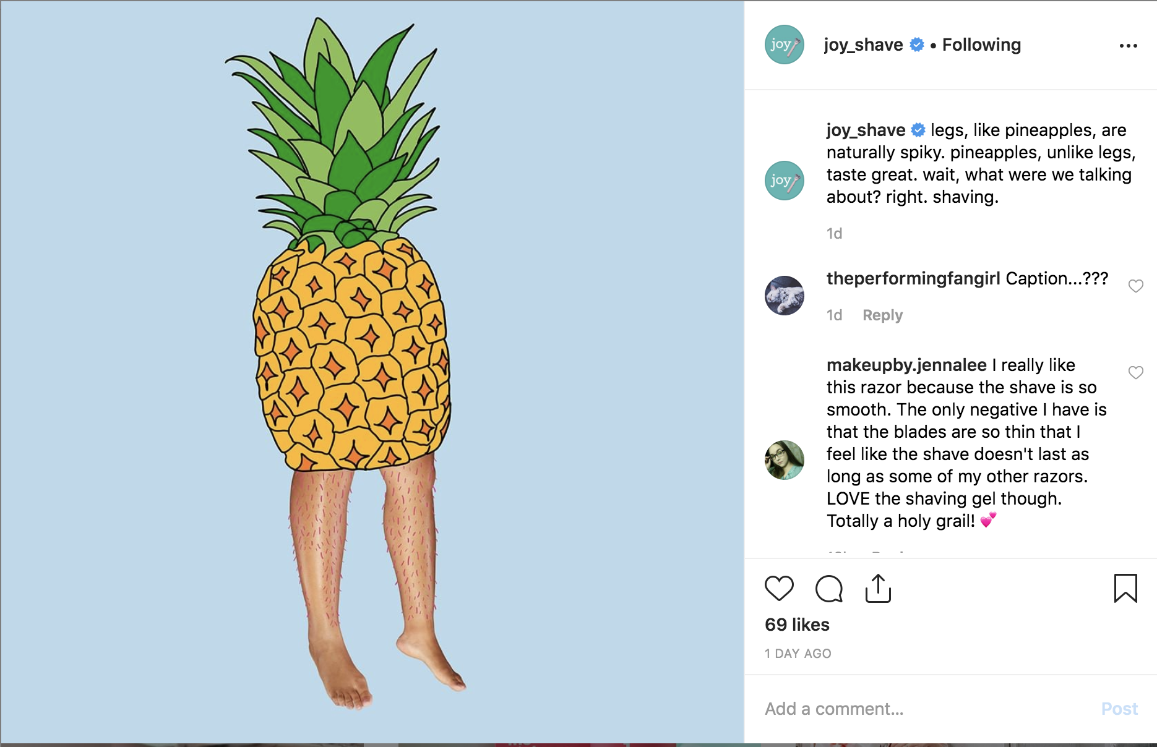Viewport: 1157px width, 747px height.
Task: Open the joy_shave username in the header
Action: pos(863,45)
